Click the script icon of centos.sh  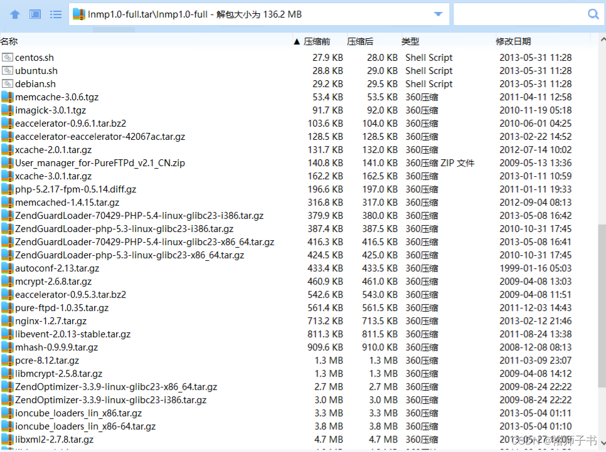click(x=8, y=58)
